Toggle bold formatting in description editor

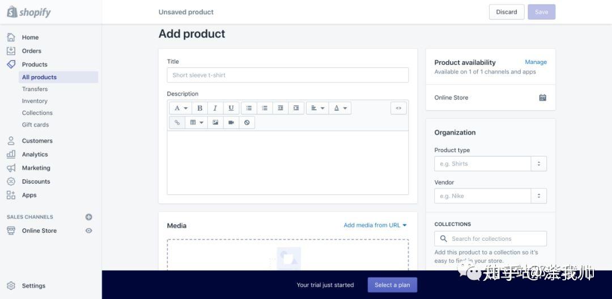[199, 108]
